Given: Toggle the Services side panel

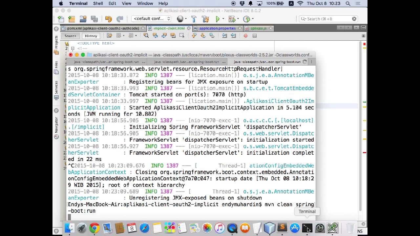Looking at the screenshot, I should [56, 90].
